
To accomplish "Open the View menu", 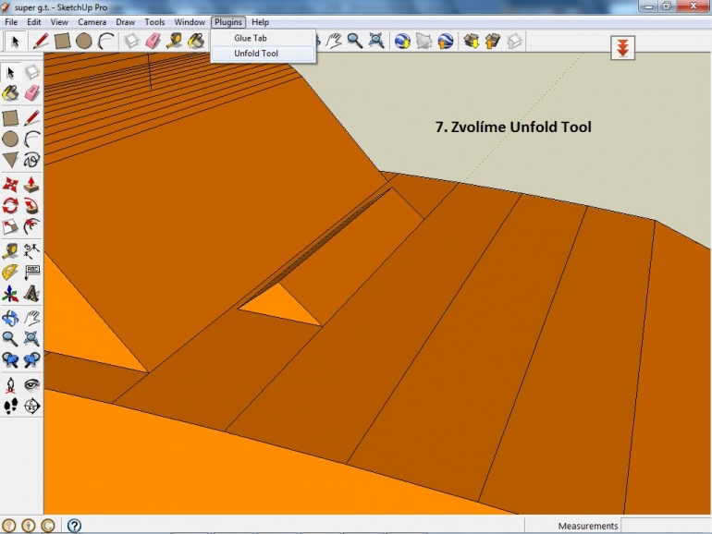I will click(59, 22).
